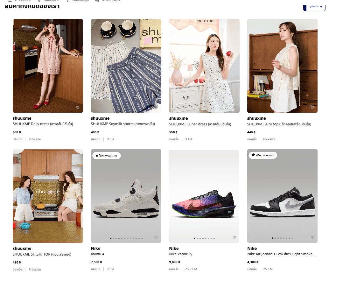Open the Nike Air Jordan 1 Low shoe image

[282, 196]
